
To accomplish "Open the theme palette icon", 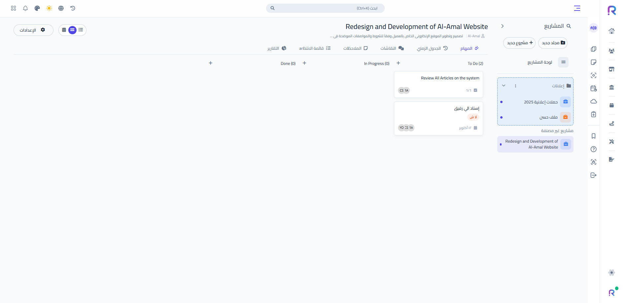I will 37,8.
